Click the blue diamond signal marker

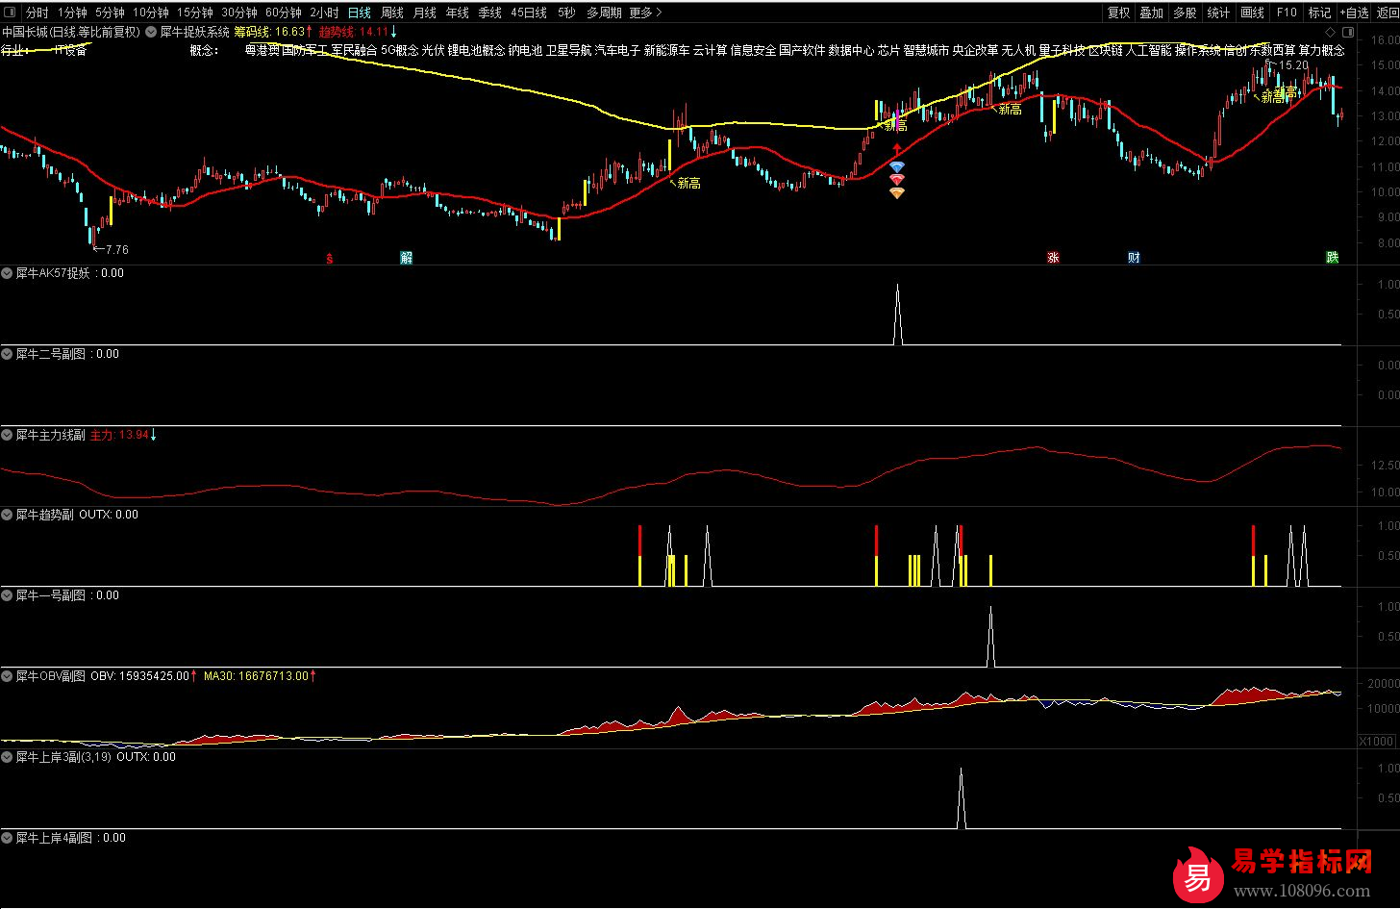coord(896,167)
